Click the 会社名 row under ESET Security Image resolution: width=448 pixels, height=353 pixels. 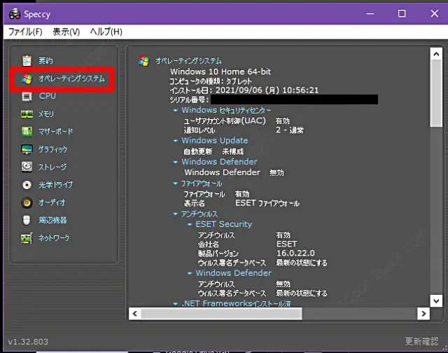tap(247, 244)
